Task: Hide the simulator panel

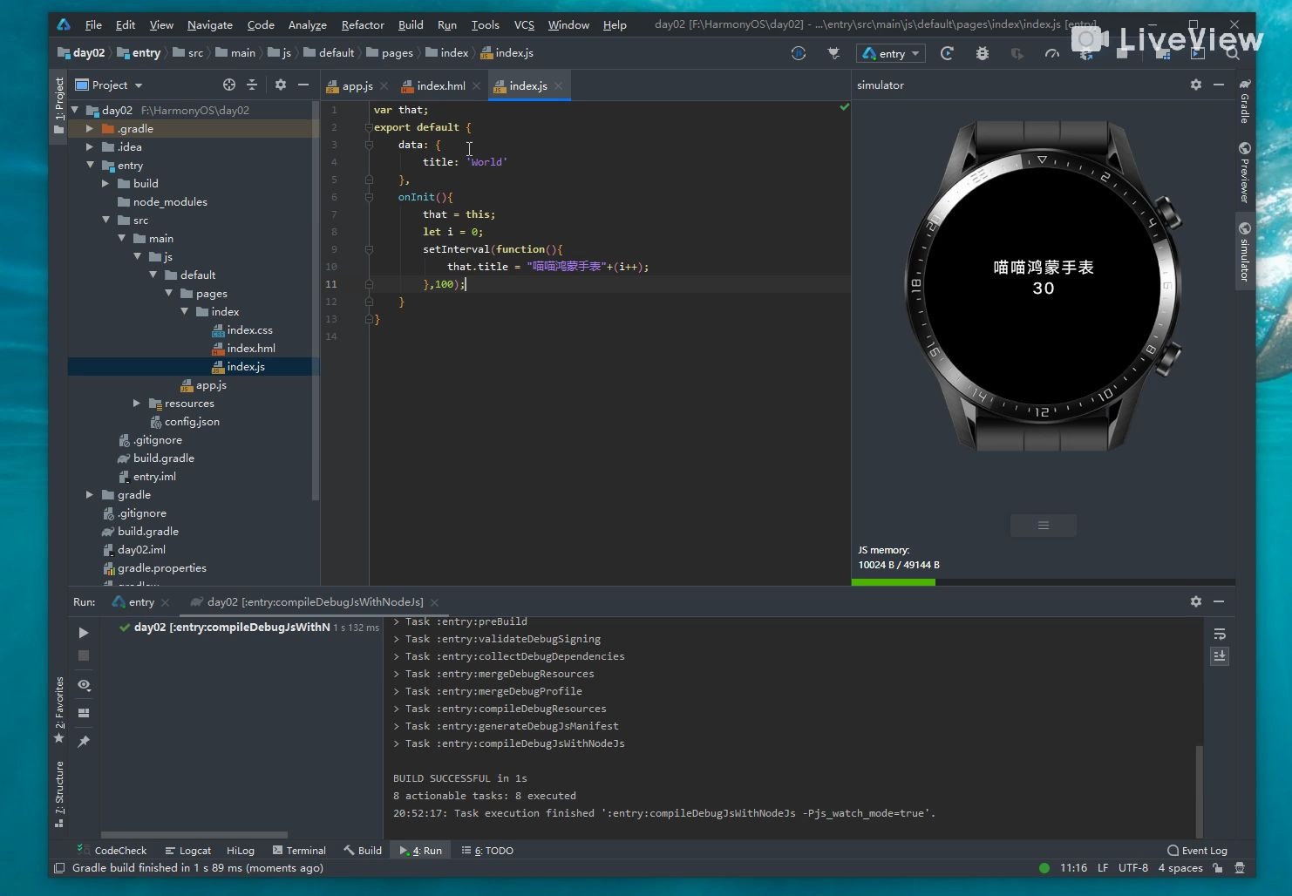Action: [1219, 85]
